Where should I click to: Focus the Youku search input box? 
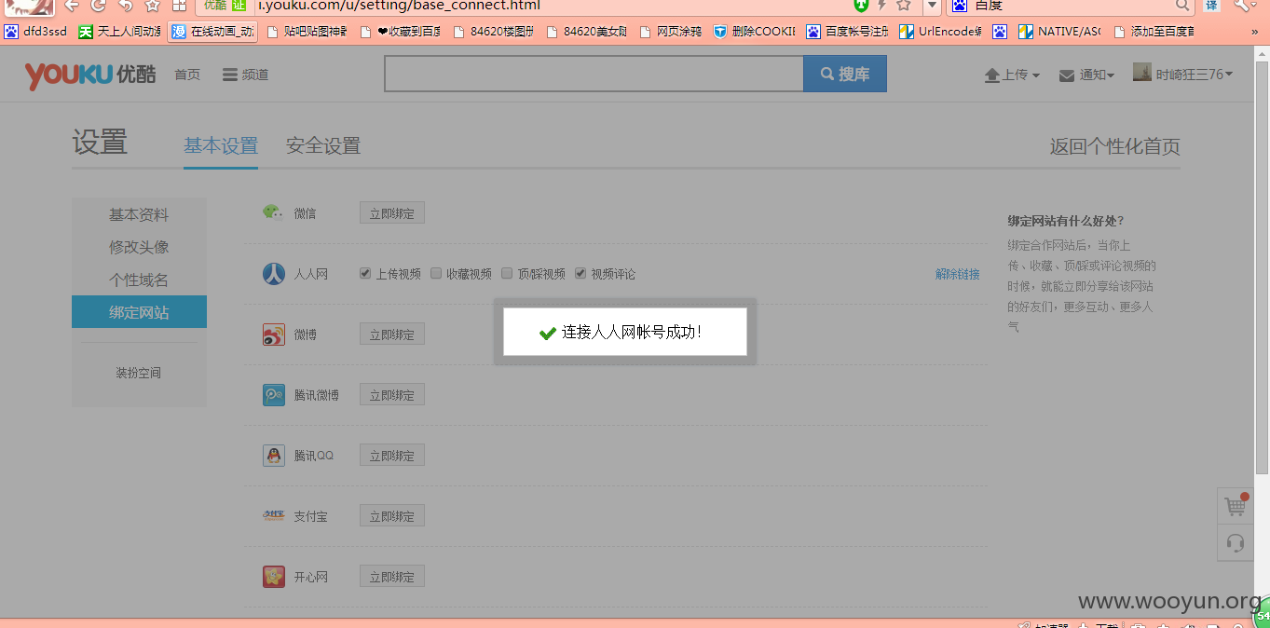pos(594,74)
